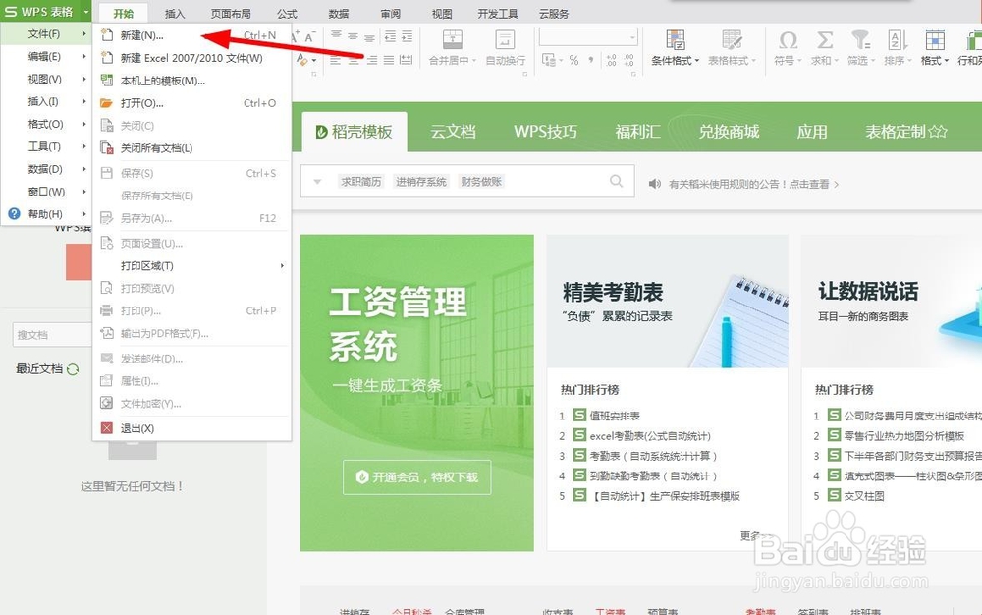Expand the 条件格式 dropdown arrow
The height and width of the screenshot is (615, 982).
(x=697, y=61)
